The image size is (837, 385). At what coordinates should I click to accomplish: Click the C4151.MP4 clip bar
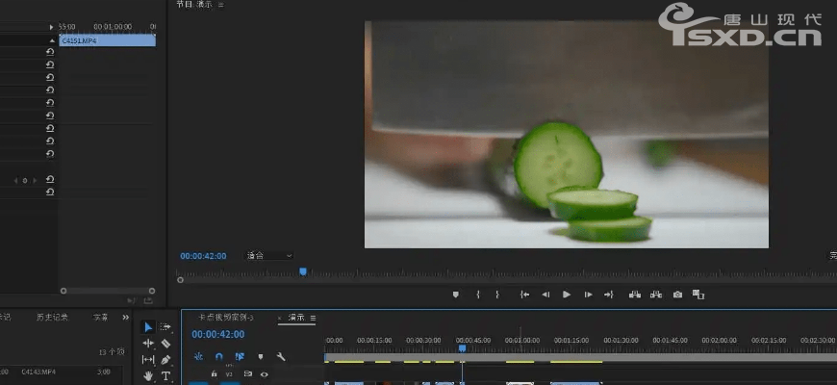click(106, 40)
